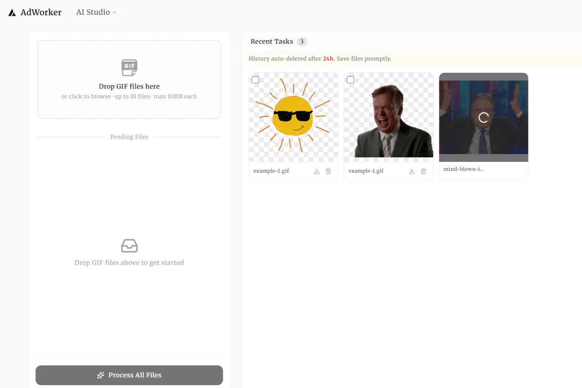Click the sparkle icon on Process button
Image resolution: width=582 pixels, height=388 pixels.
pyautogui.click(x=101, y=375)
